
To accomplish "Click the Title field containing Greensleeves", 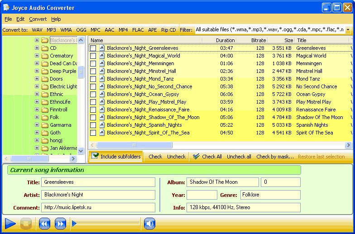I will pos(98,182).
